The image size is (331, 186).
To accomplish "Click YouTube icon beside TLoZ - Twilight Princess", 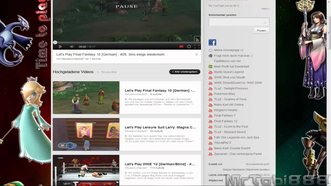I will (210, 88).
